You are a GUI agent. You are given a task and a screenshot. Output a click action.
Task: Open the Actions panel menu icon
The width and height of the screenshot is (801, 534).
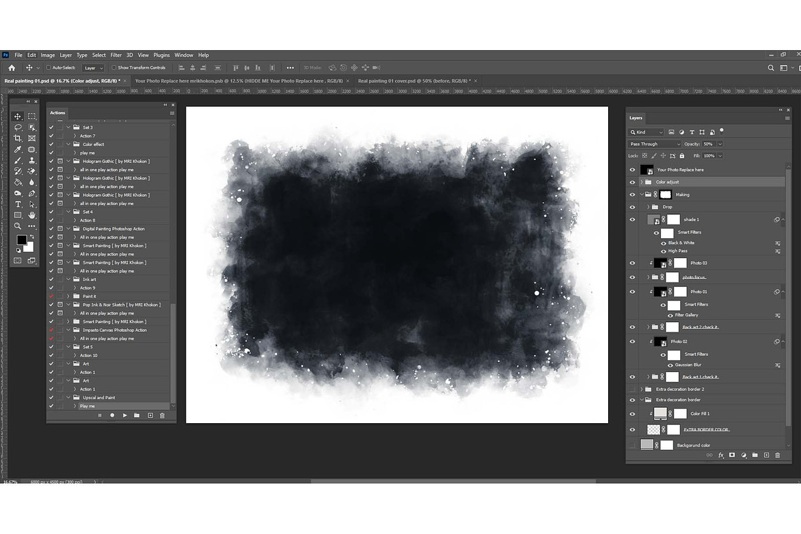172,113
